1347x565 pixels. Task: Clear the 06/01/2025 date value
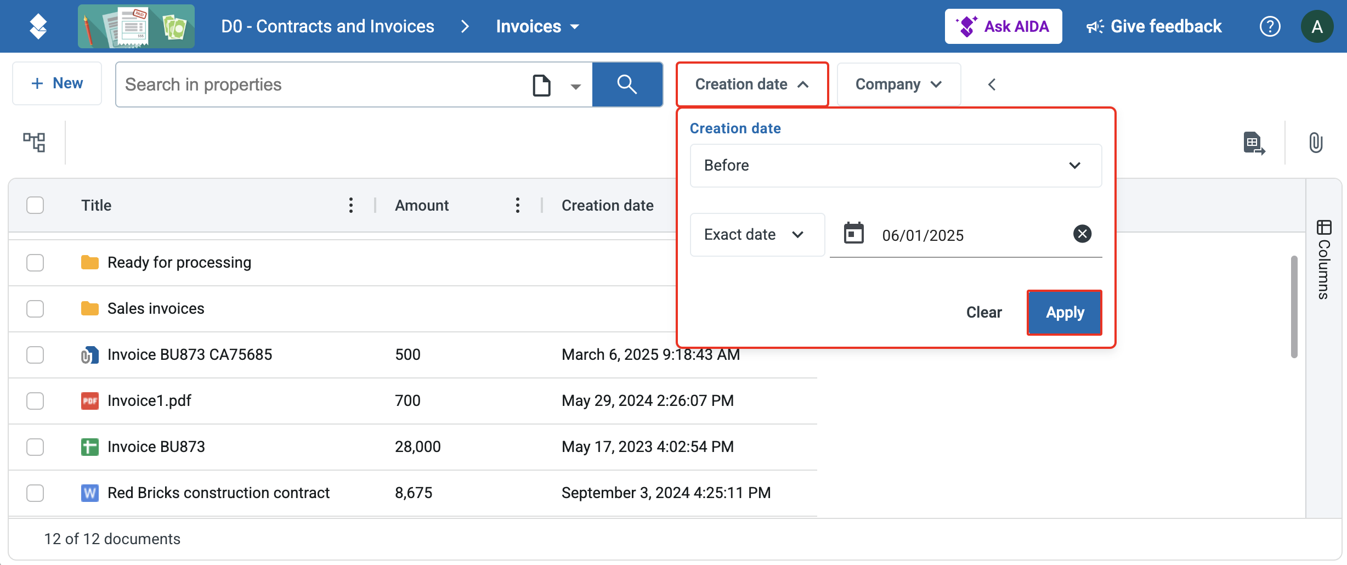point(1082,234)
